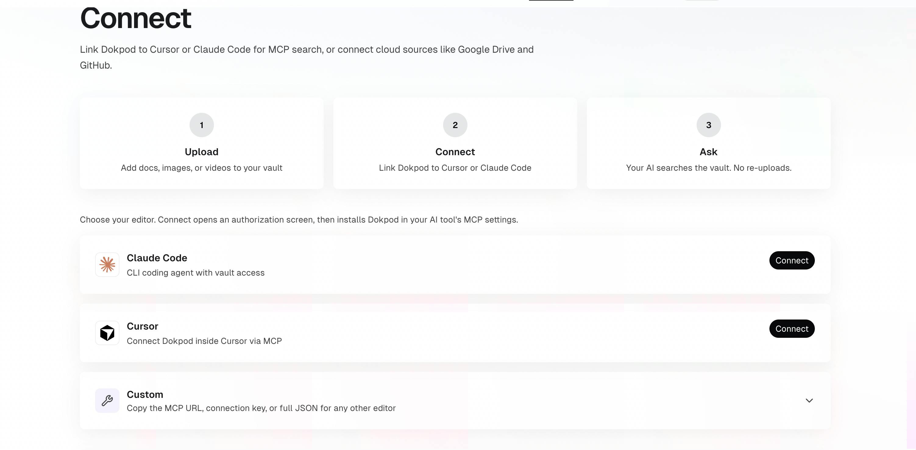Select the Claude Code title text

pos(157,258)
